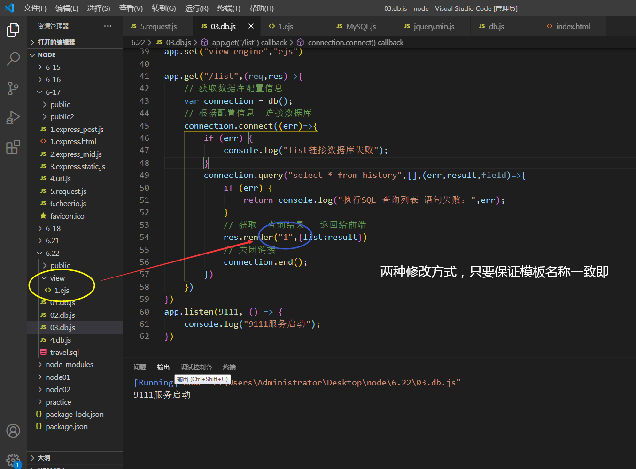Open the Run and Debug icon
This screenshot has width=636, height=469.
[x=13, y=118]
